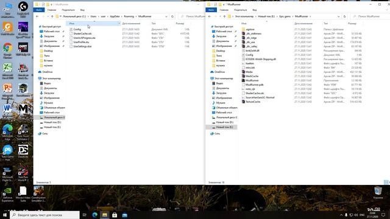Screen dimensions: 390x219
Task: Open the DS Deeshole desktop icon
Action: [x=23, y=151]
